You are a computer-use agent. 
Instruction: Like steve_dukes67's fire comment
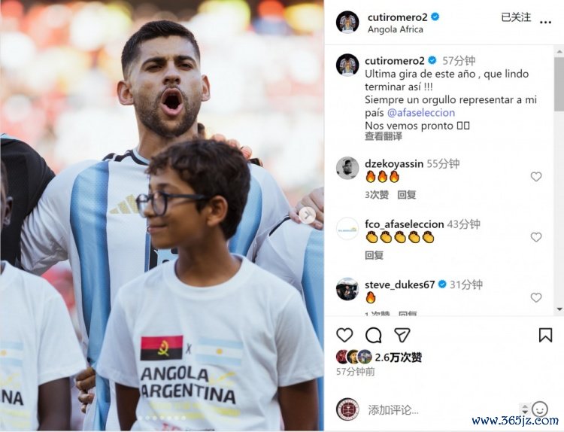coord(536,297)
